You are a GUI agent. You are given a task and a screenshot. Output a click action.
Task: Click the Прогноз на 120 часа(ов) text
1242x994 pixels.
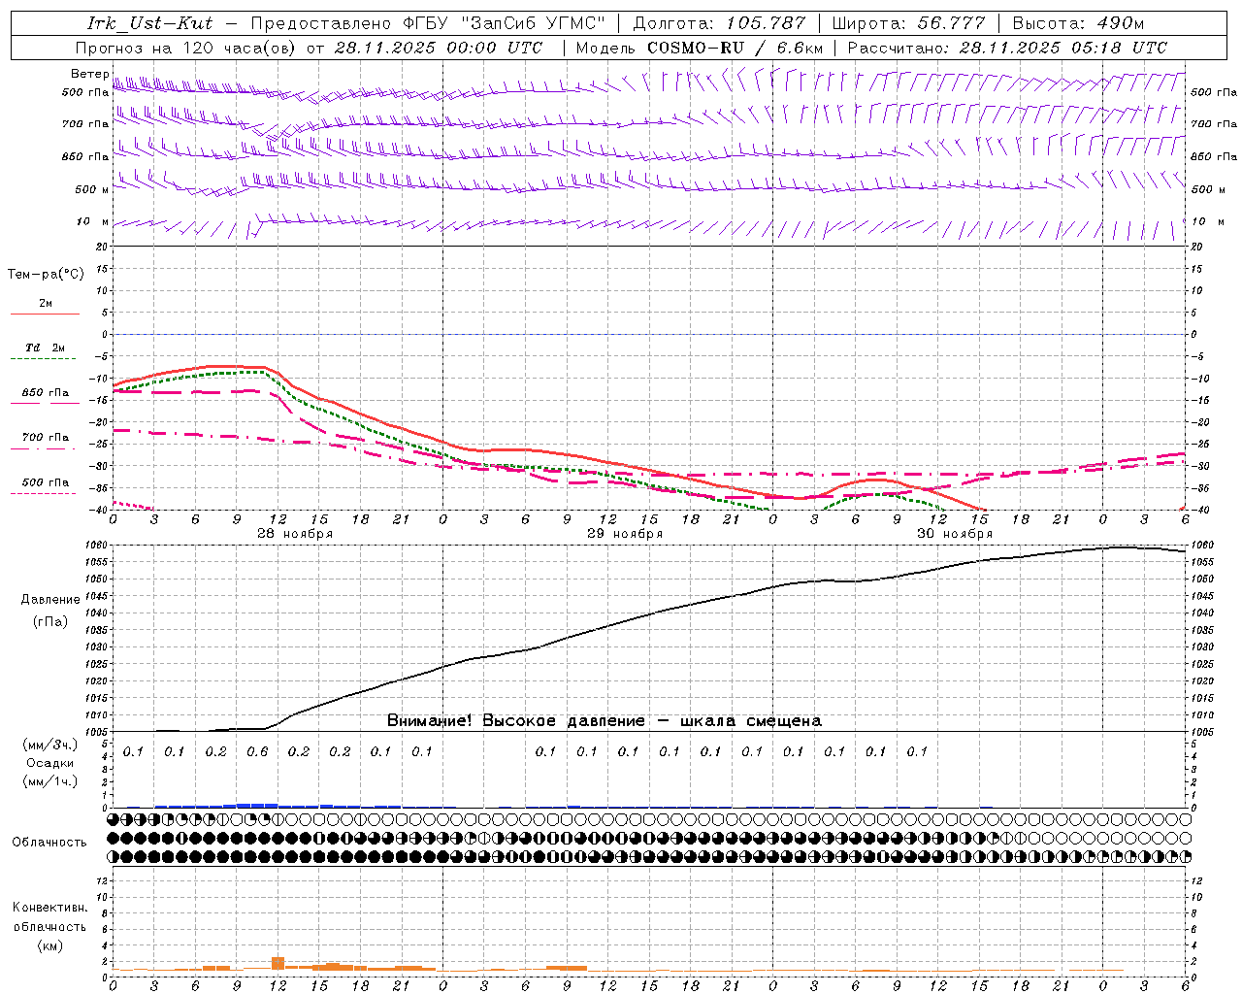coord(186,48)
